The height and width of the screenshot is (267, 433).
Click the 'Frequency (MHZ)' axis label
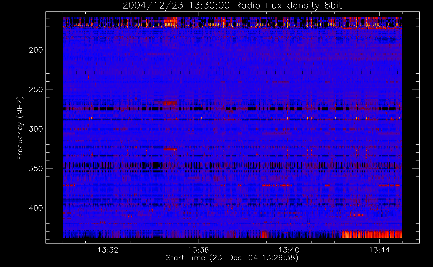[x=20, y=128]
